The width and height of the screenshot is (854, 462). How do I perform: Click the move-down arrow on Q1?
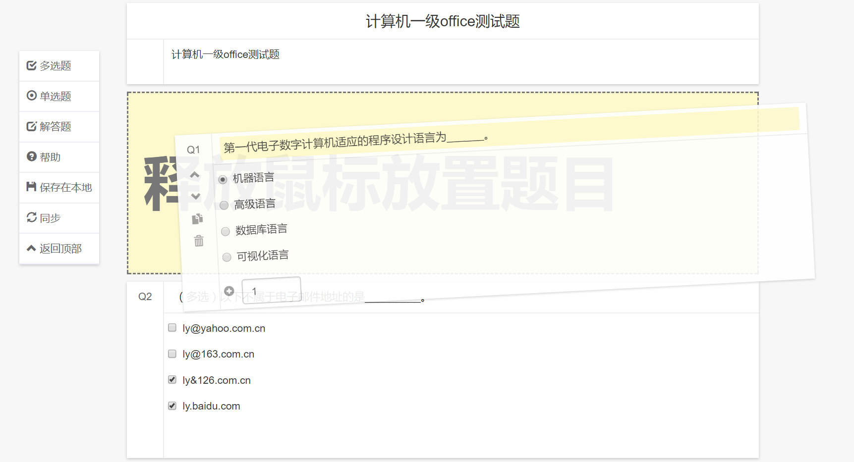[196, 197]
